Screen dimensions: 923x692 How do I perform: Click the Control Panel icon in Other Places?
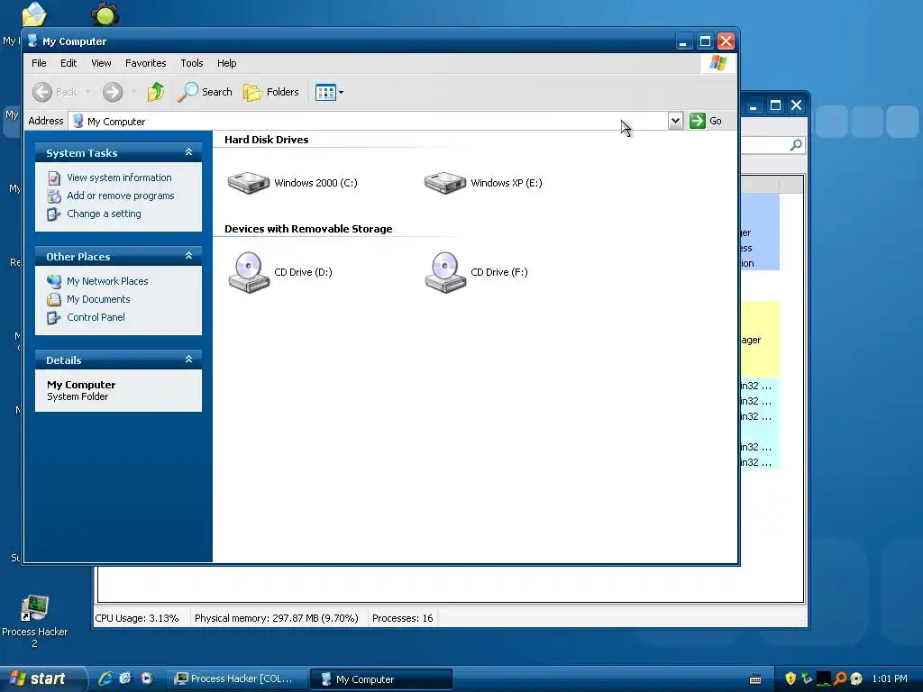(54, 318)
